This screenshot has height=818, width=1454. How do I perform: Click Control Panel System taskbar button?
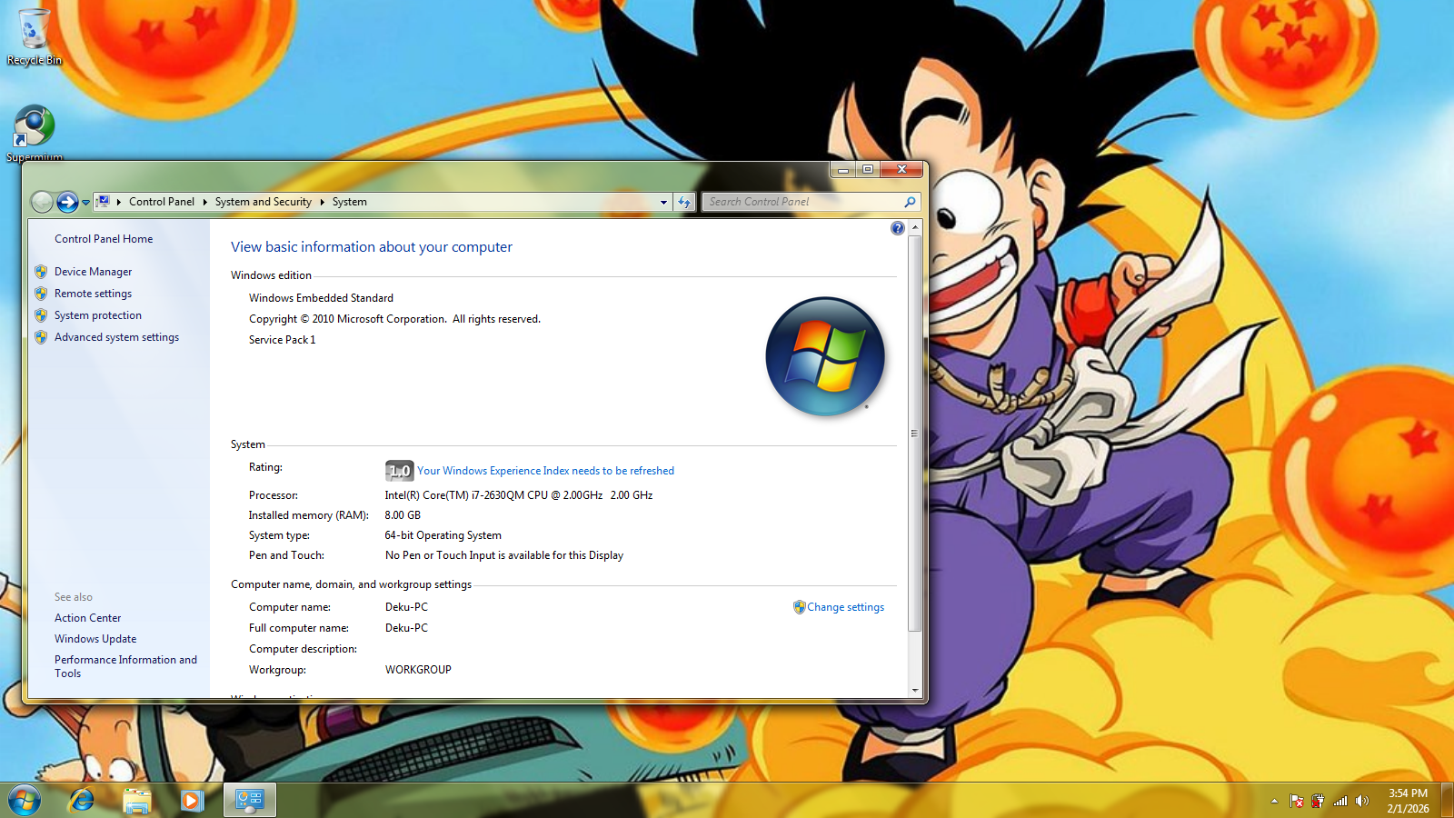(249, 801)
